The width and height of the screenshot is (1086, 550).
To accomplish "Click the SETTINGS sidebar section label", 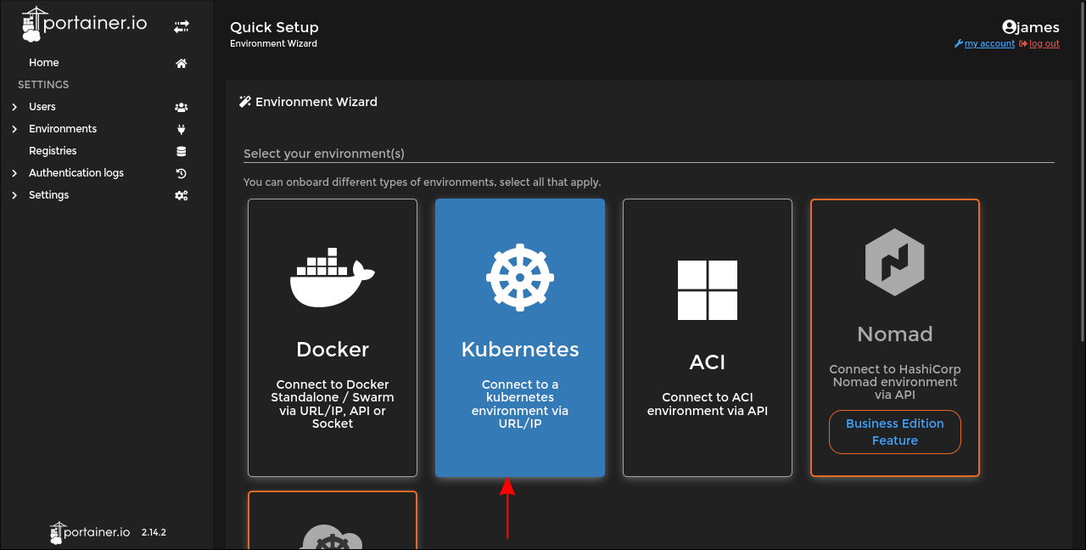I will [43, 85].
